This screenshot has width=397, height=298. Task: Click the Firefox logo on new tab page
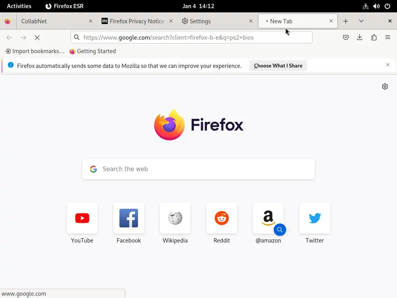coord(198,125)
